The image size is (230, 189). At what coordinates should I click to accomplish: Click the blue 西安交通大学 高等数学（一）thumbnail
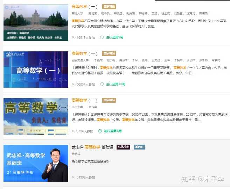click(36, 70)
